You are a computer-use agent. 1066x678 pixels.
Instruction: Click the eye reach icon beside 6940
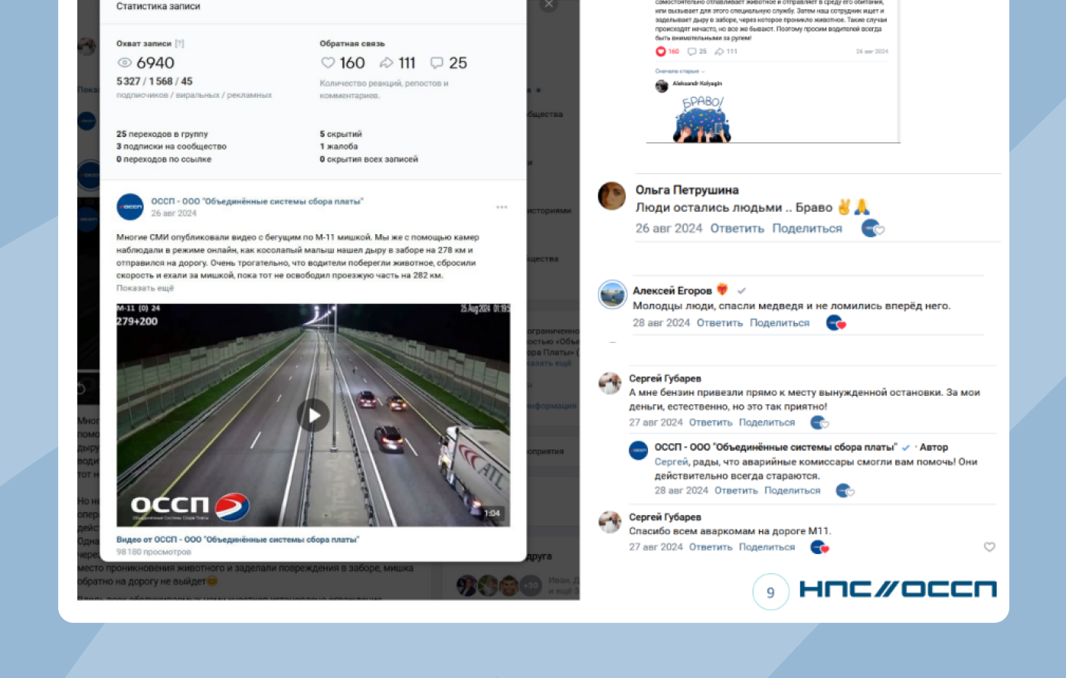(x=124, y=63)
